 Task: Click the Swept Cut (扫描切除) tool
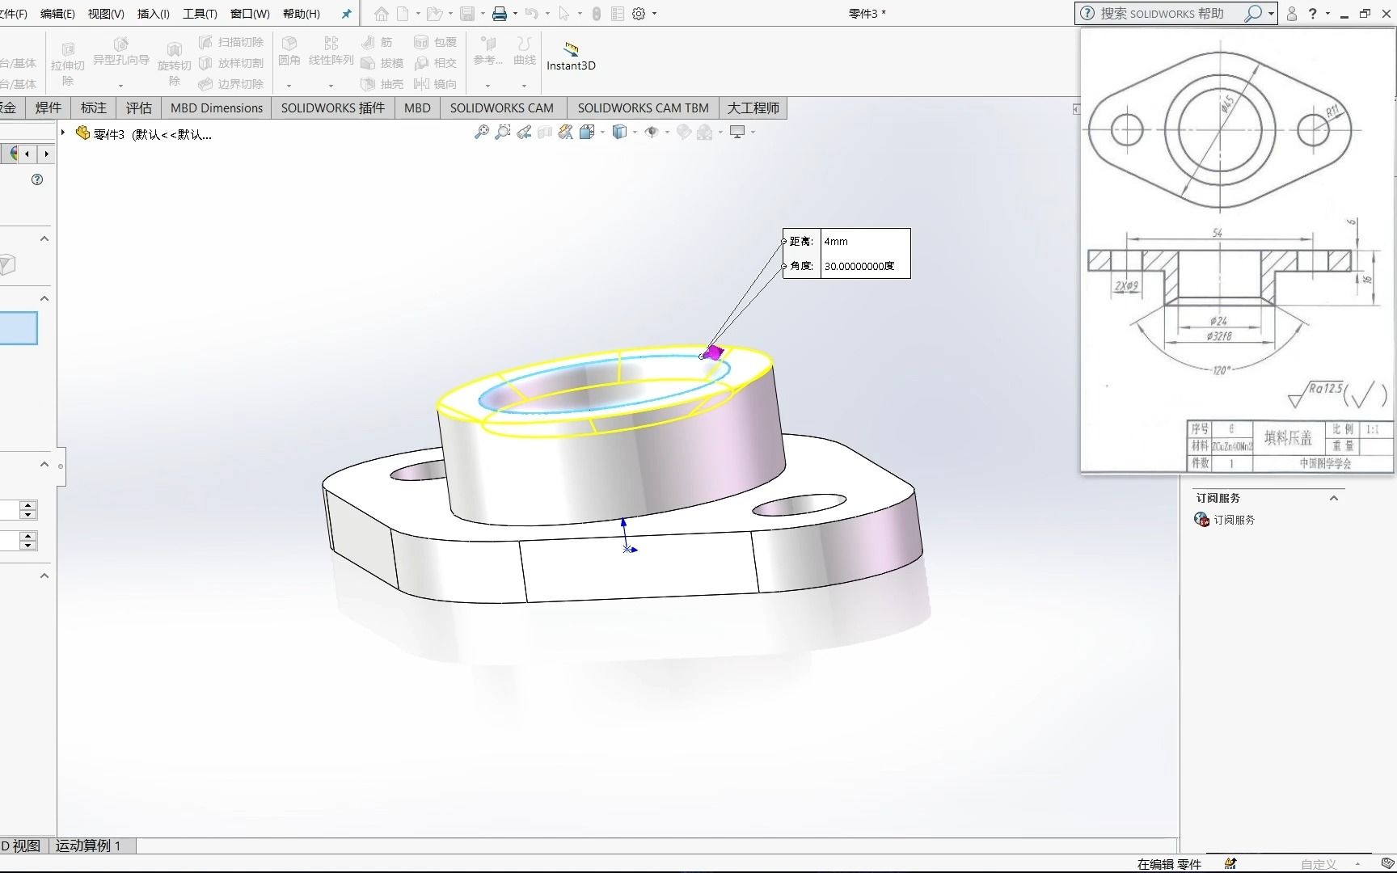tap(231, 42)
